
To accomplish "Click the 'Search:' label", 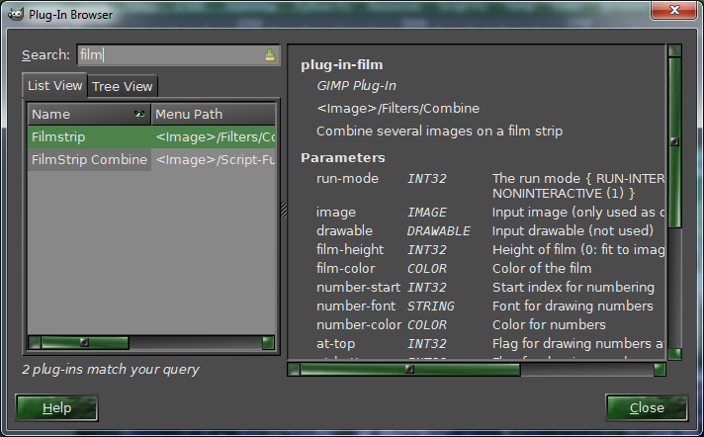I will [45, 54].
